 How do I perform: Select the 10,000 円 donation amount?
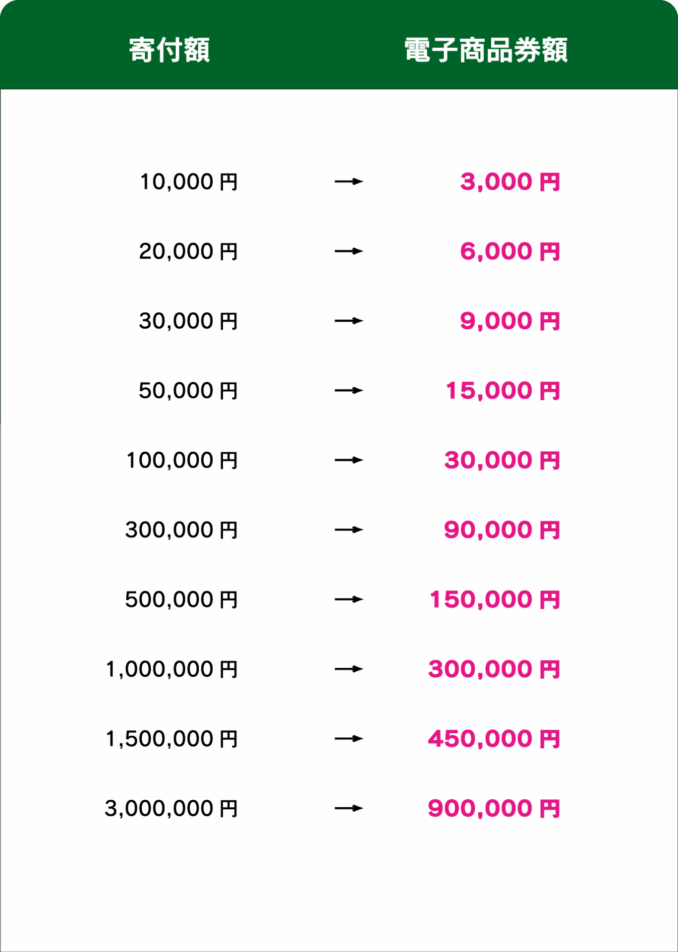click(x=189, y=182)
